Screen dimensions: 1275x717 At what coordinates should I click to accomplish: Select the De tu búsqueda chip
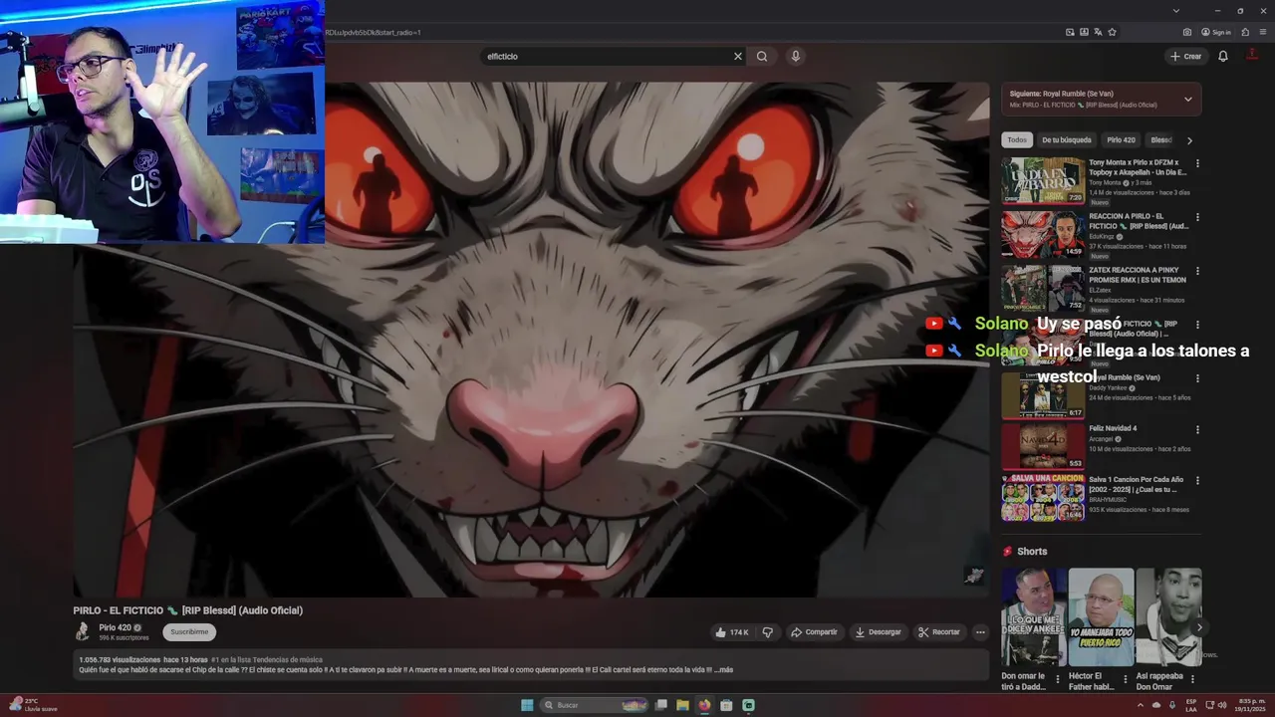tap(1067, 140)
